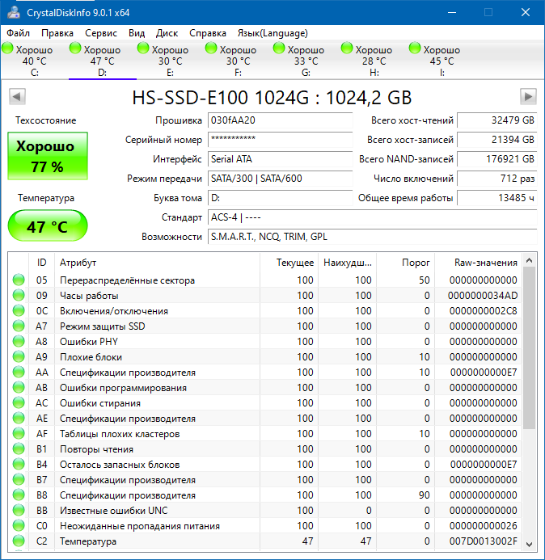This screenshot has height=560, width=545.
Task: Click power-on hours value 13485 ч
Action: point(497,198)
